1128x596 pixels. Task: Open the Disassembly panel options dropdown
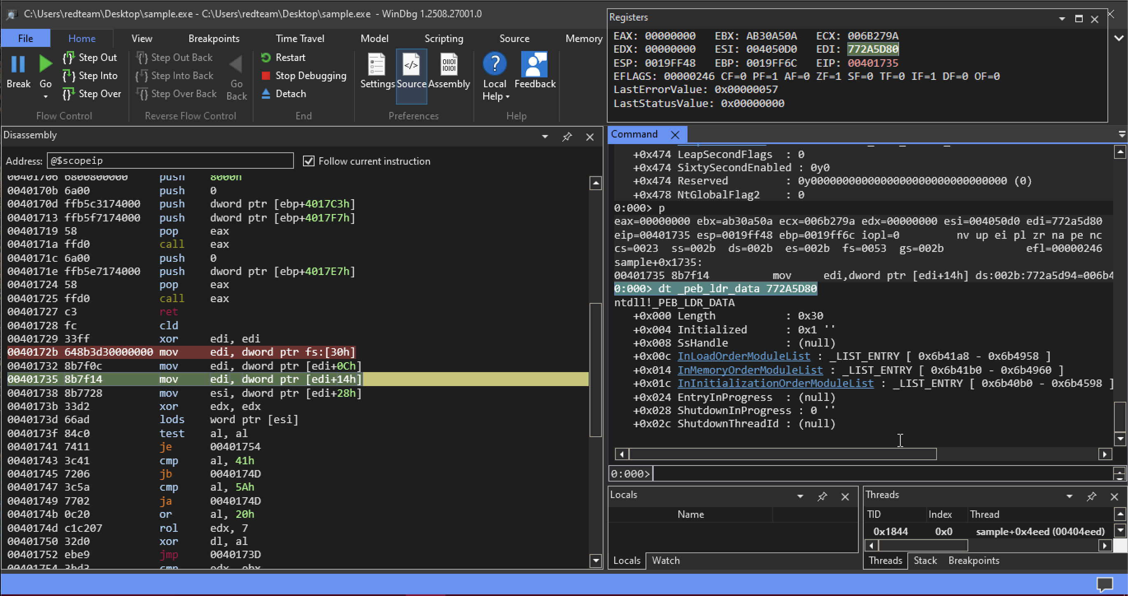tap(545, 137)
